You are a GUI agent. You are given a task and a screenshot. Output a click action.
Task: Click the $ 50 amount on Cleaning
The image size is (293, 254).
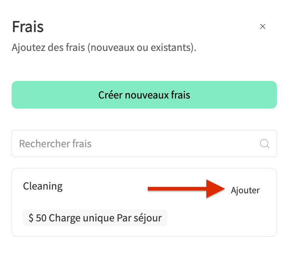click(37, 218)
